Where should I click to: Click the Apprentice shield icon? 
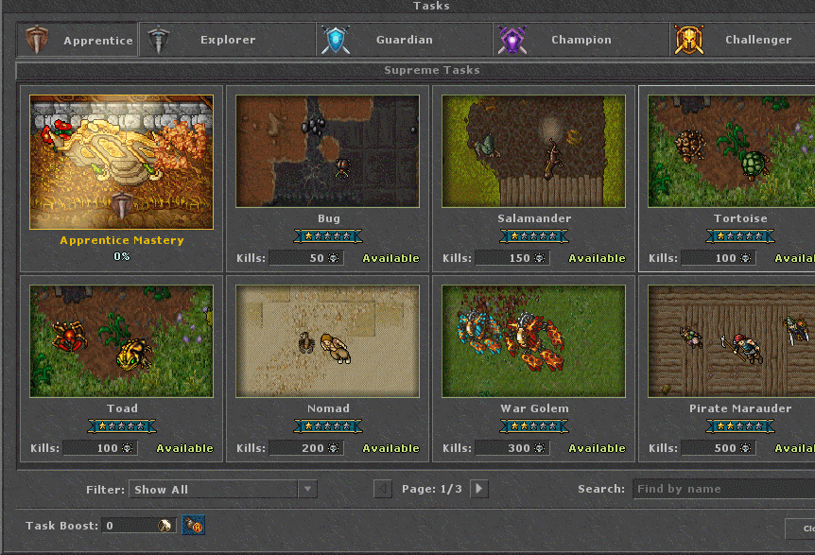pyautogui.click(x=37, y=40)
